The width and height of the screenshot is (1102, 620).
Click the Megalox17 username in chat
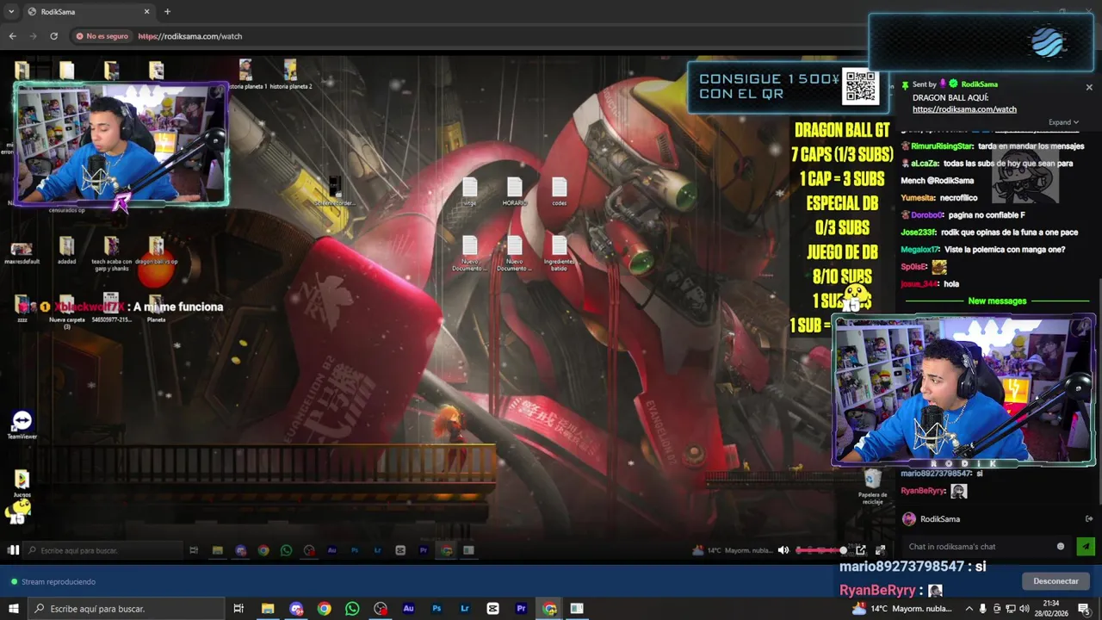click(920, 250)
